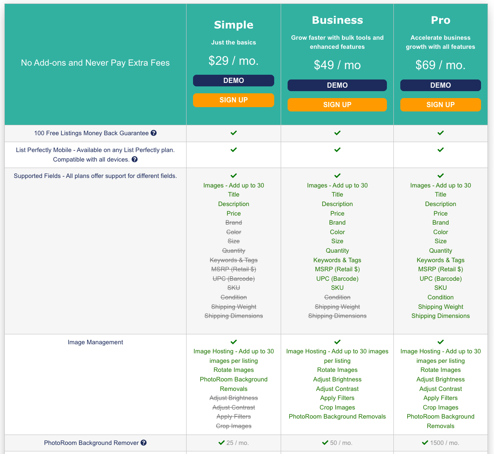This screenshot has height=454, width=494.
Task: Click the Image Management row label
Action: (x=95, y=342)
